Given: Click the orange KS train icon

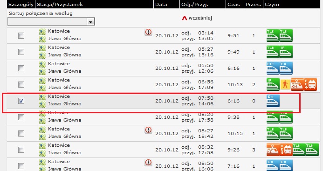Looking at the screenshot, I should (x=273, y=150).
